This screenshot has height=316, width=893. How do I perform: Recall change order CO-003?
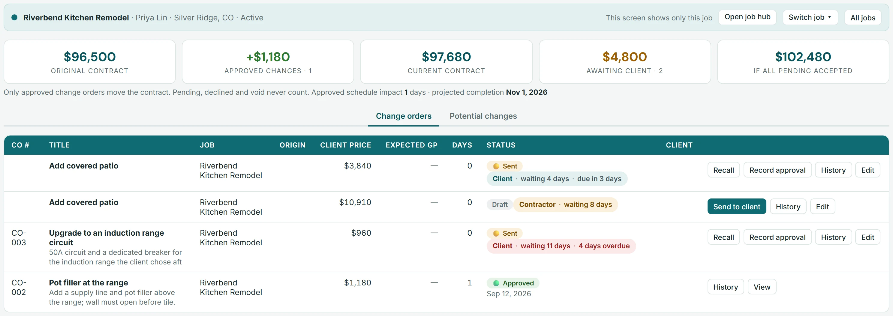[723, 237]
